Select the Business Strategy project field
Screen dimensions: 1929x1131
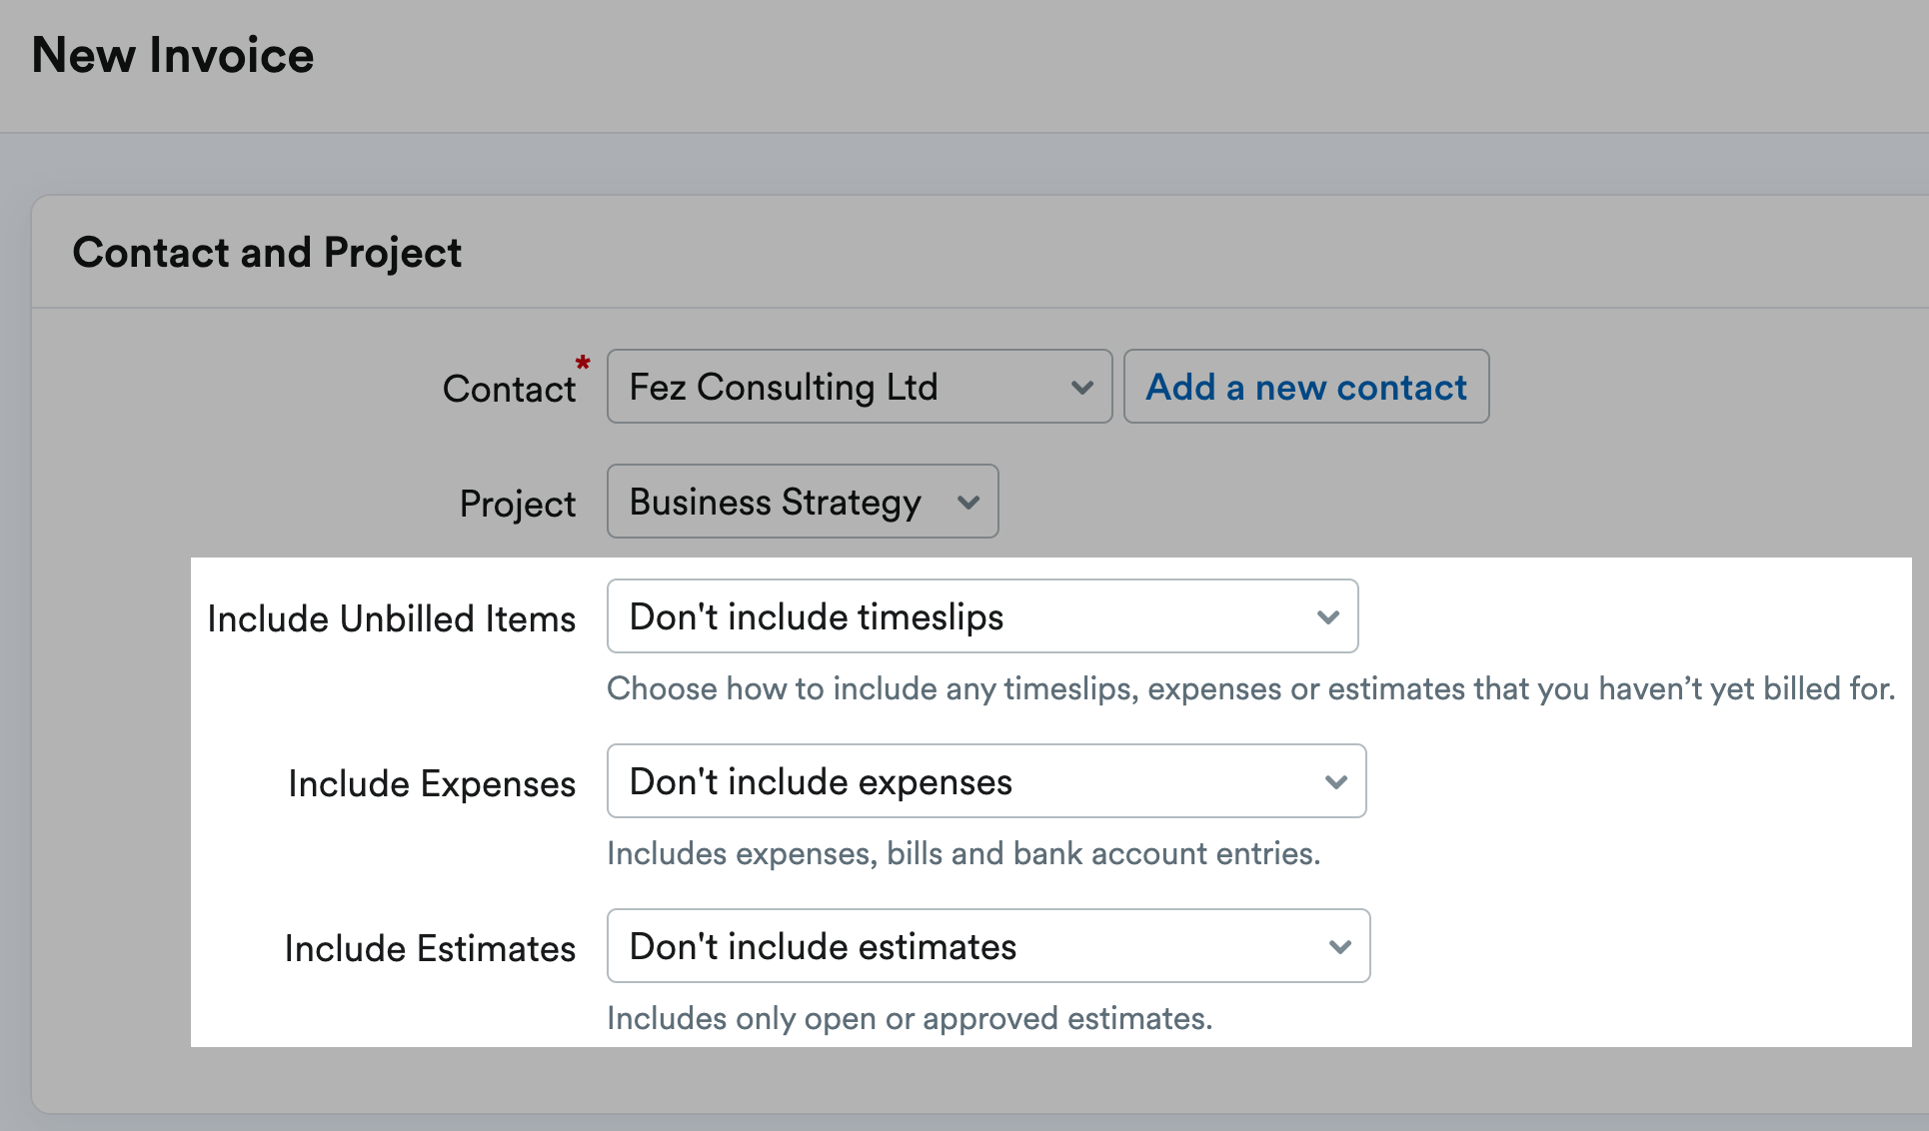click(x=802, y=502)
